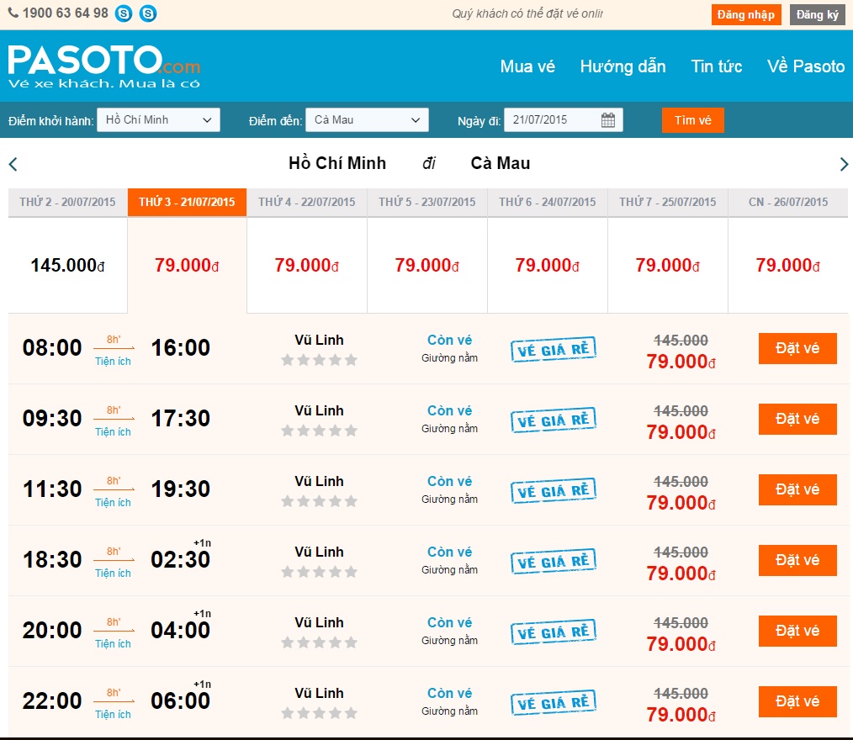
Task: Select the Thứ 4 - 22/07/2015 tab
Action: [307, 203]
